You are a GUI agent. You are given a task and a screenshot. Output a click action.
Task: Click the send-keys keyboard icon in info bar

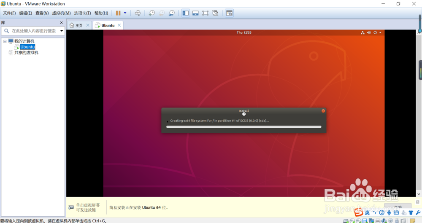[71, 207]
